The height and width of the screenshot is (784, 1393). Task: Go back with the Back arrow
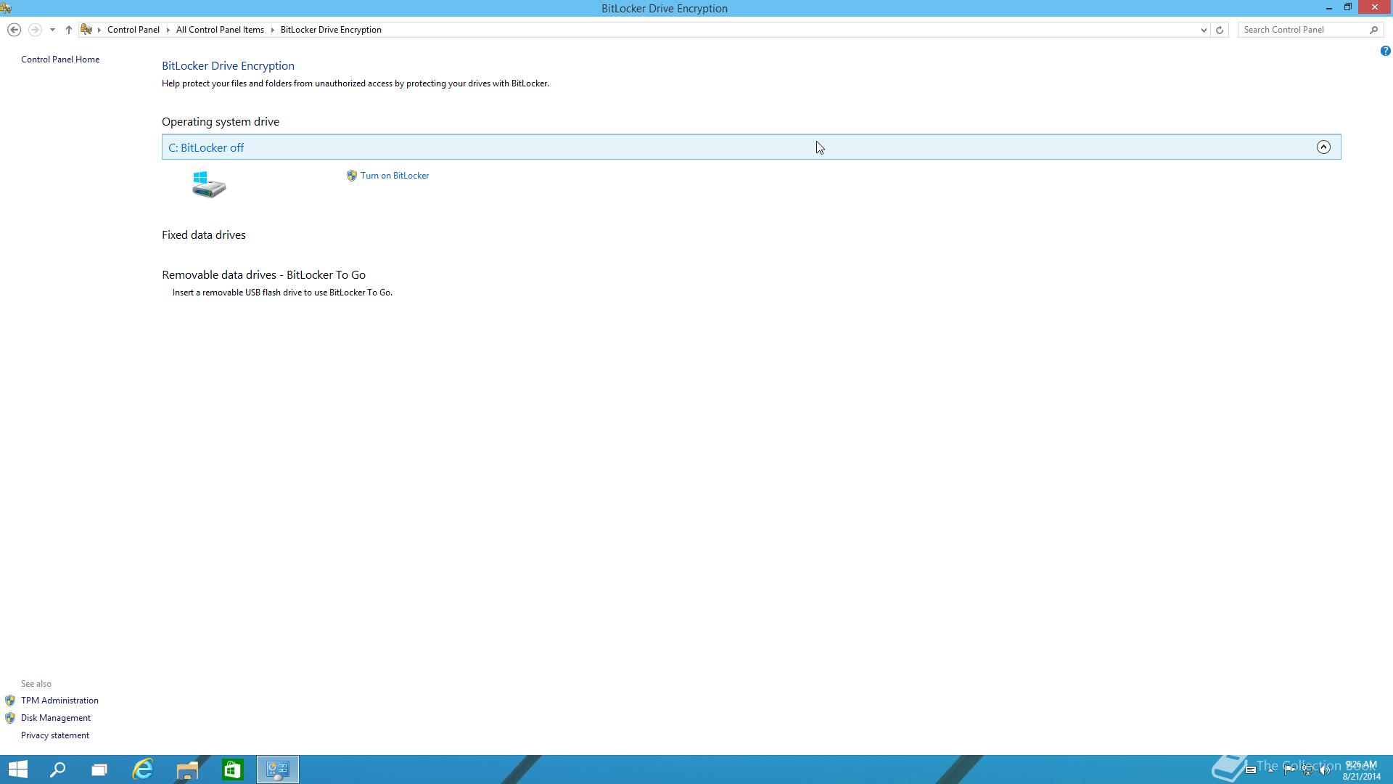pyautogui.click(x=14, y=30)
